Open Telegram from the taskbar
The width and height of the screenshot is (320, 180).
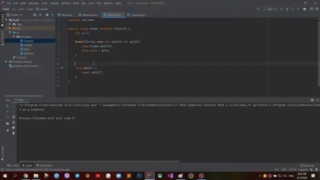(77, 175)
